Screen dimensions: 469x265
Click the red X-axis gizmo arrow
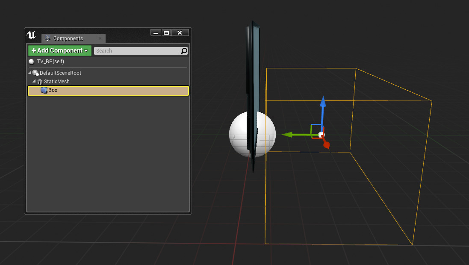[326, 144]
